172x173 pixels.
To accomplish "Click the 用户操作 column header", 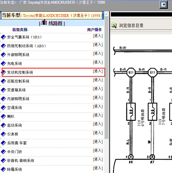I will 94,30.
